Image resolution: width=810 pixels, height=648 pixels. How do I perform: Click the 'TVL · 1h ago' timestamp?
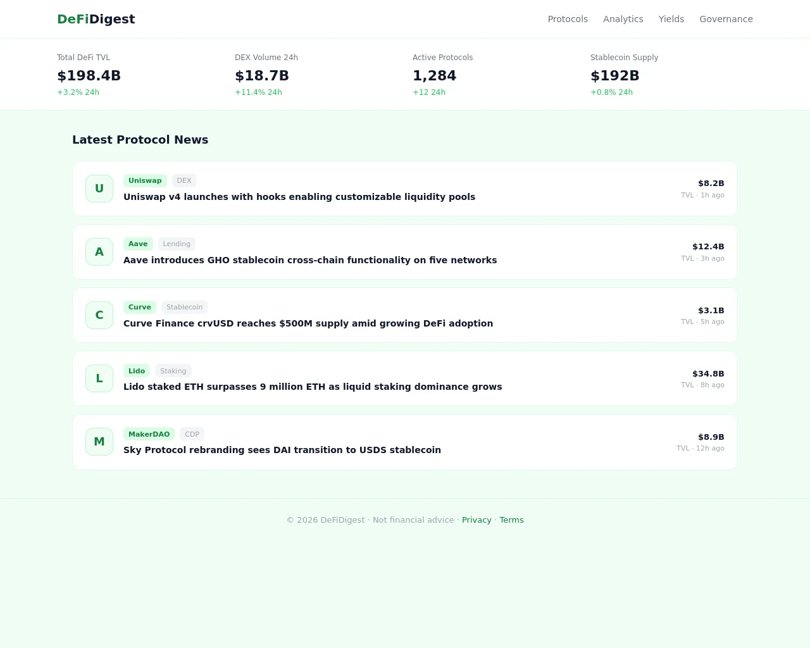(x=702, y=195)
